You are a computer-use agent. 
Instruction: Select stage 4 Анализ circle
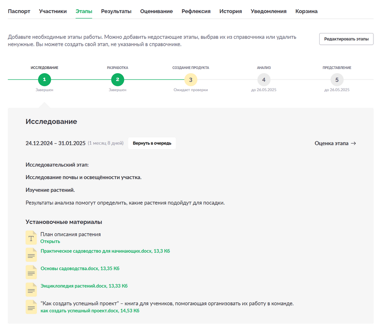[264, 80]
